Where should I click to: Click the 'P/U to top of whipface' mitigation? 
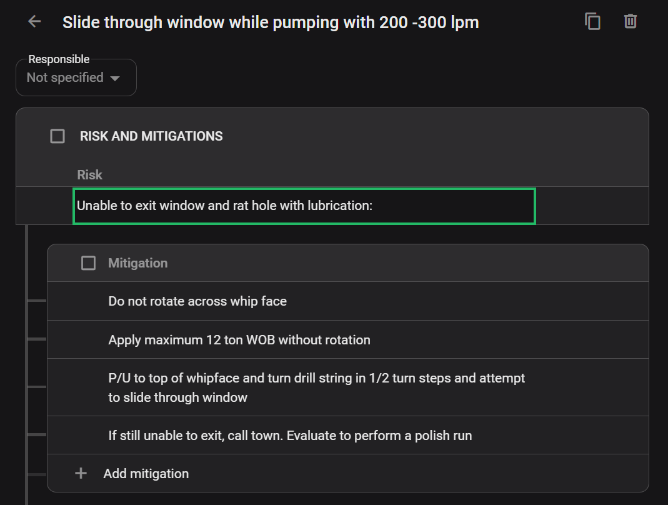pos(316,387)
